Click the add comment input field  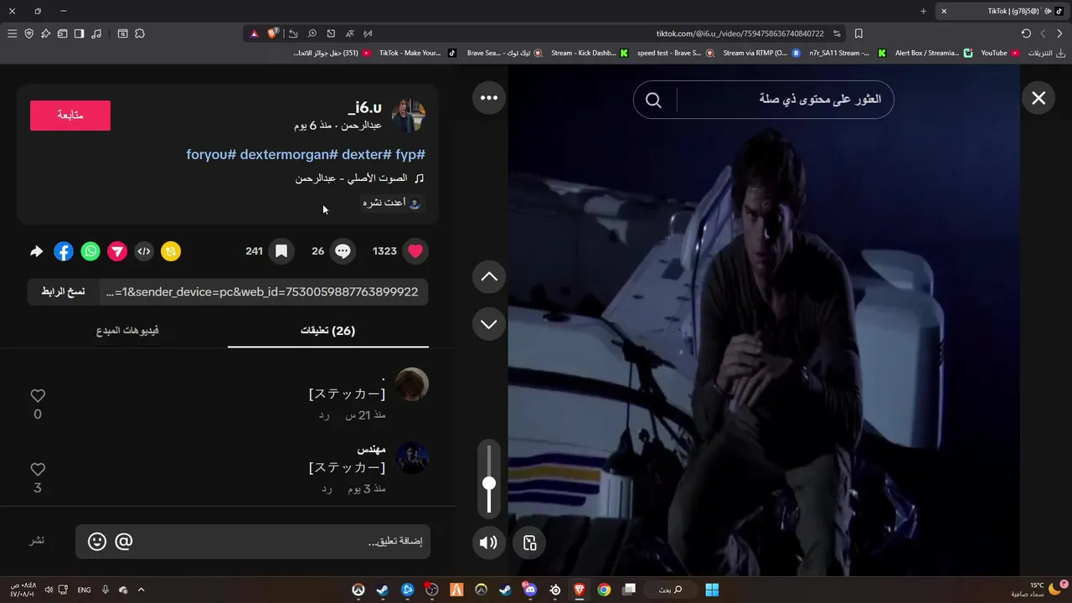[x=253, y=542]
